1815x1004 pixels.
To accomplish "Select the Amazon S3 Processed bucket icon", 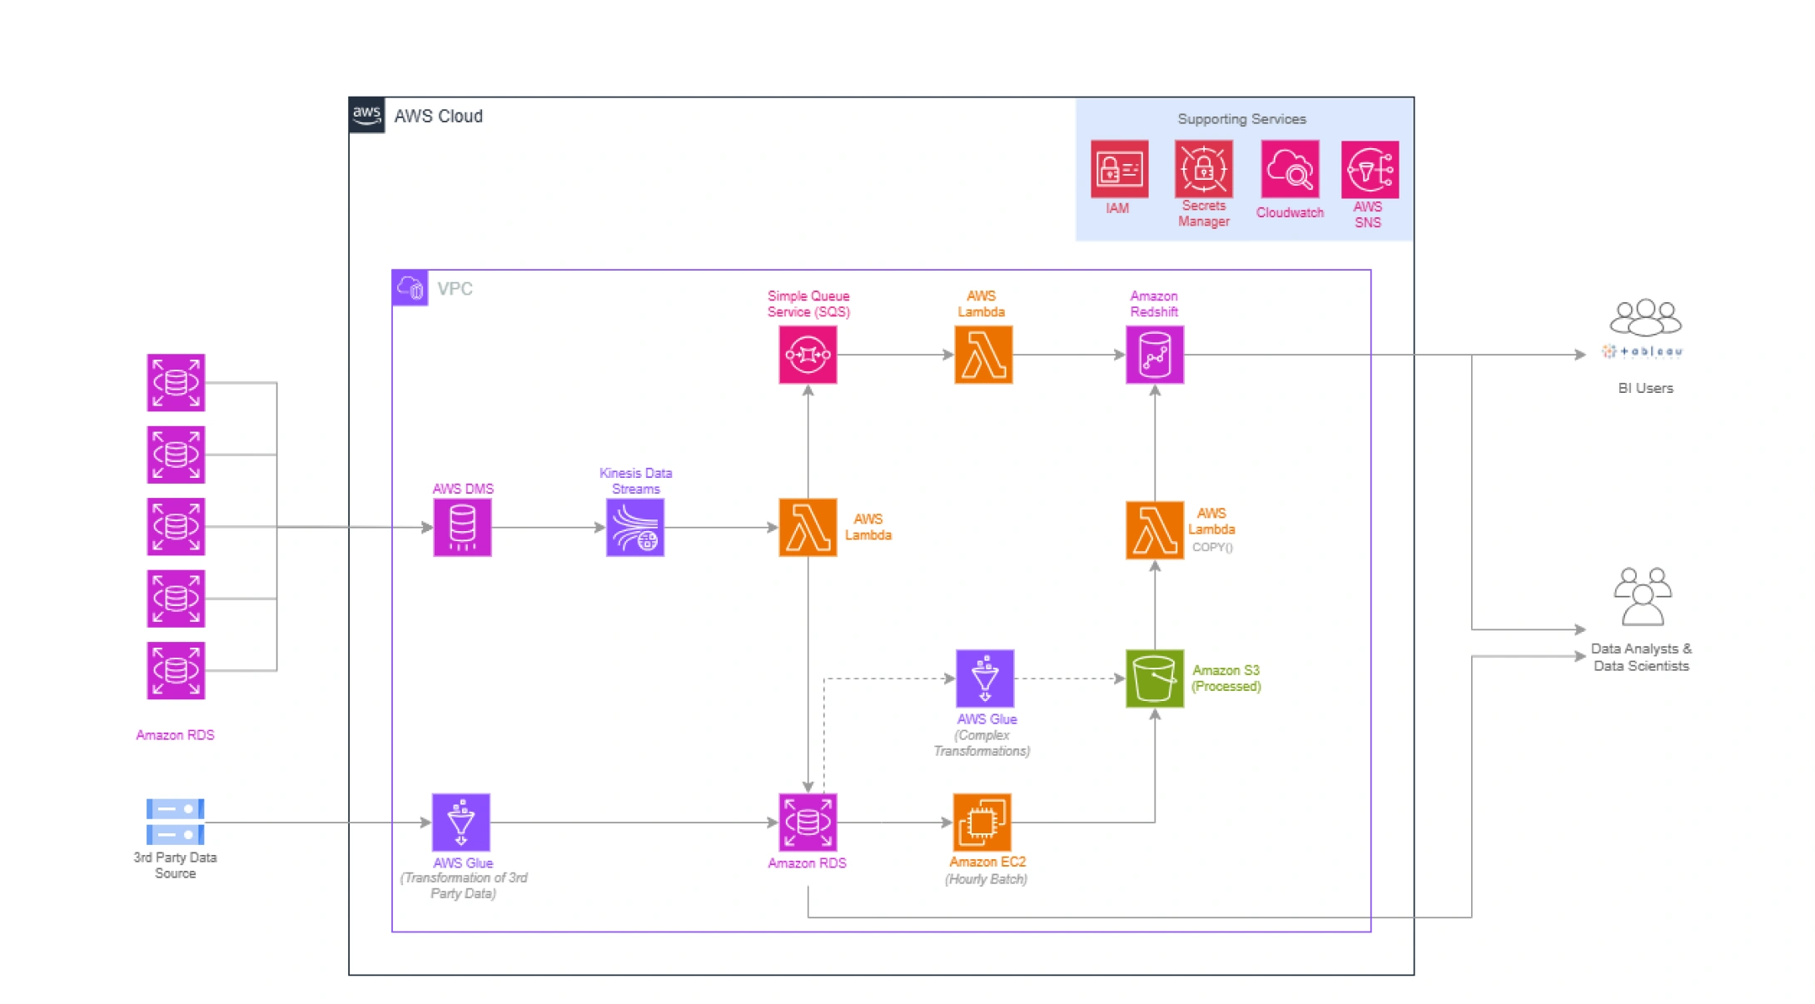I will 1154,678.
